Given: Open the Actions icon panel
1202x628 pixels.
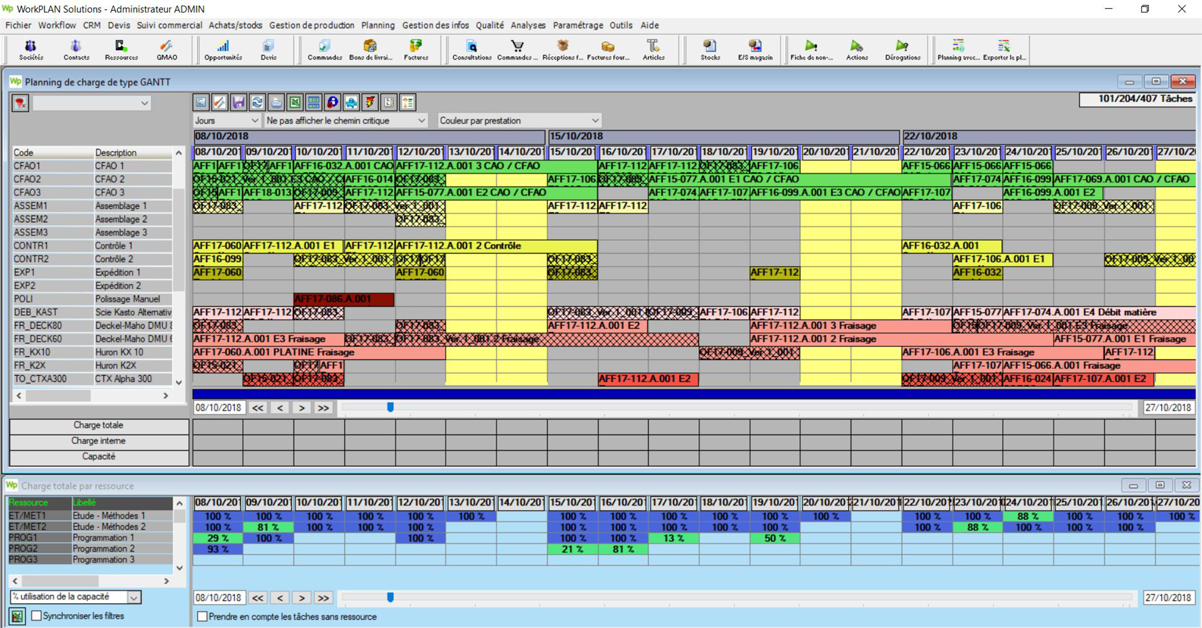Looking at the screenshot, I should pos(857,49).
